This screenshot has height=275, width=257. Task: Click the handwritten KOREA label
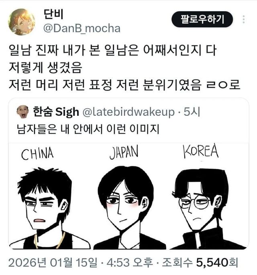pos(201,151)
